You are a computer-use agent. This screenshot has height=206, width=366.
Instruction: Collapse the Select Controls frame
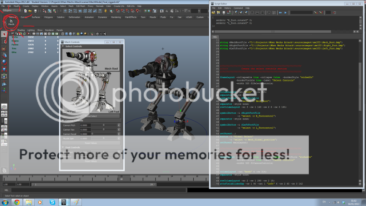(63, 46)
